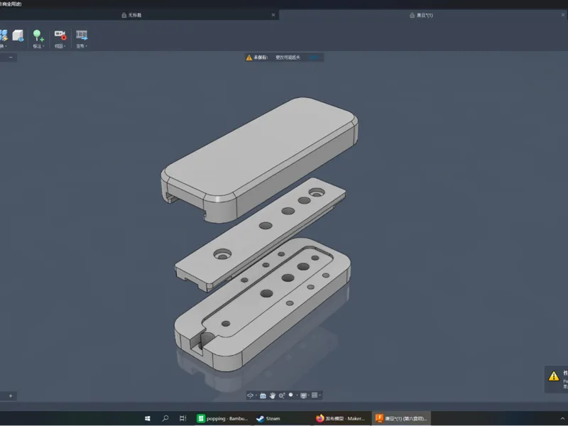This screenshot has height=426, width=568.
Task: Switch to the 无标题 document tab
Action: point(132,15)
